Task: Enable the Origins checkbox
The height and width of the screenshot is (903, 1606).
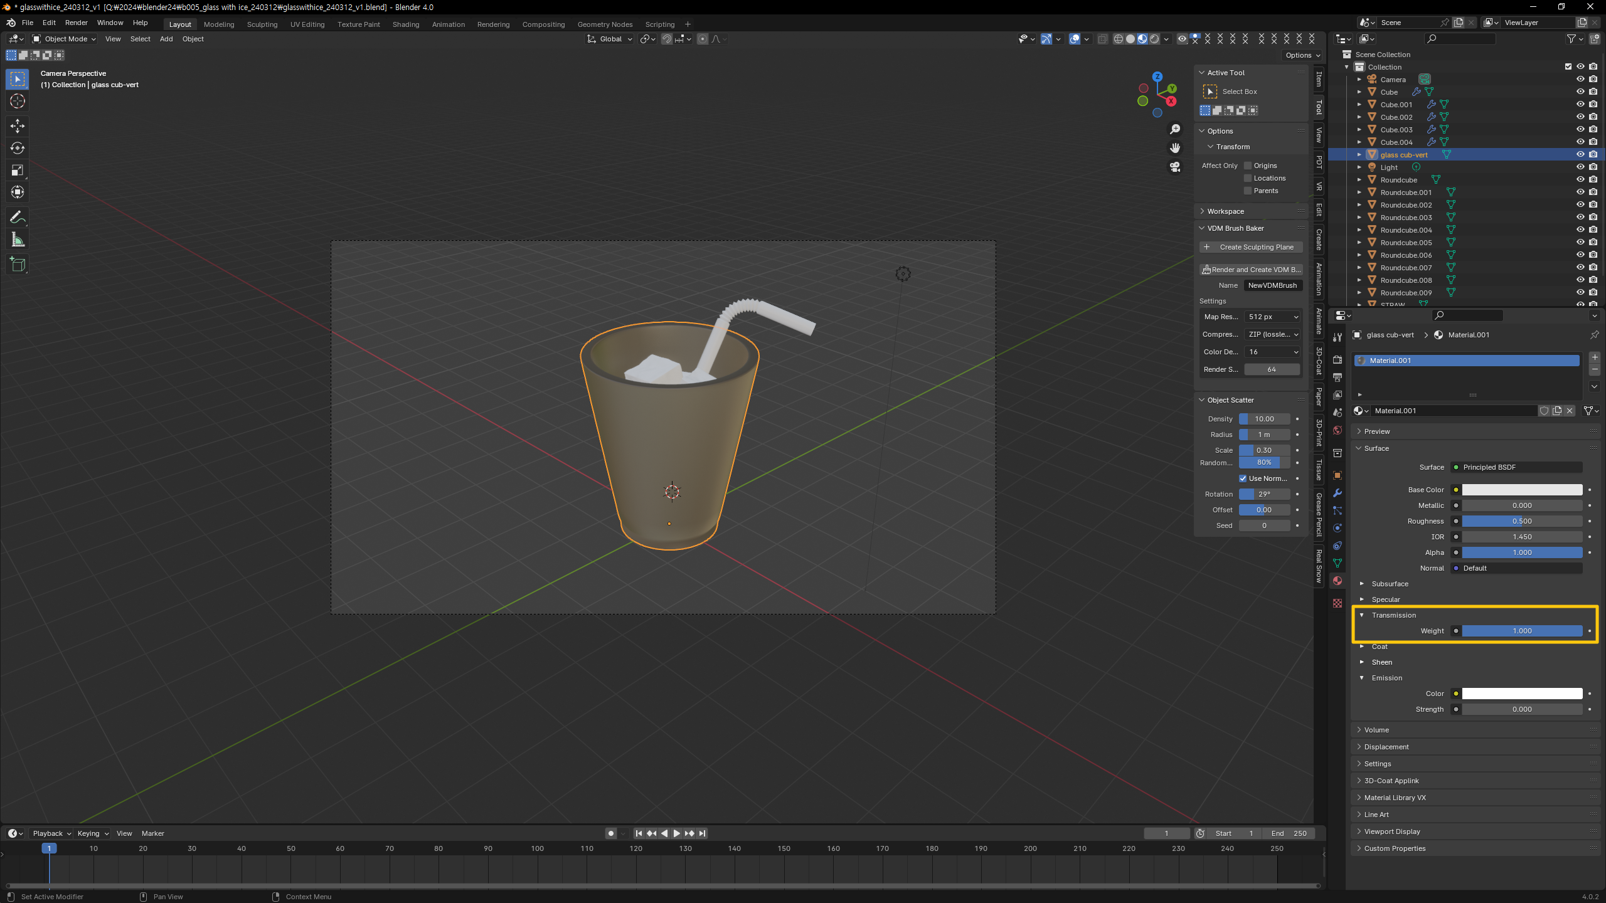Action: coord(1248,166)
